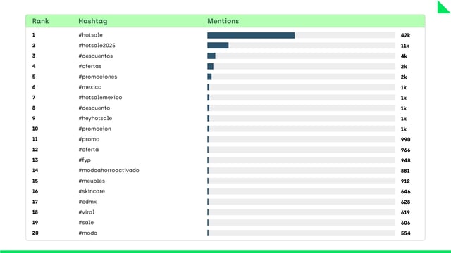
Task: Select the Mentions column header
Action: [223, 21]
